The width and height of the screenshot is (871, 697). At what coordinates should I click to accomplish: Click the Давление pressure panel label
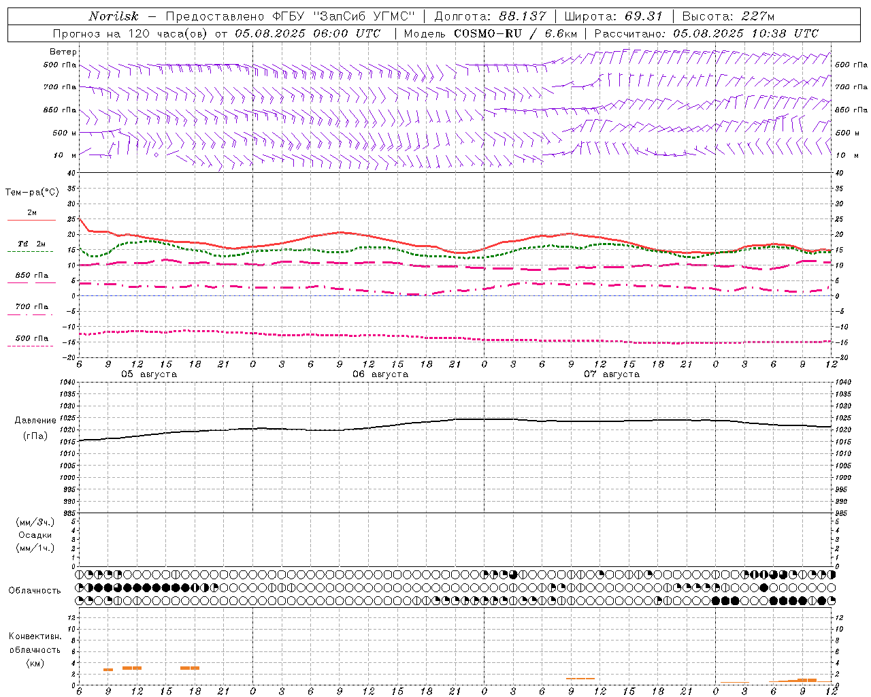tap(35, 420)
